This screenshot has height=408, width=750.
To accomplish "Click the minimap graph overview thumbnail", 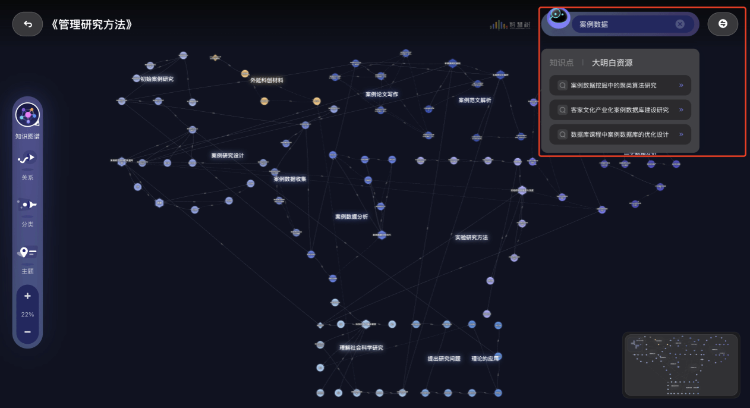I will pyautogui.click(x=680, y=365).
